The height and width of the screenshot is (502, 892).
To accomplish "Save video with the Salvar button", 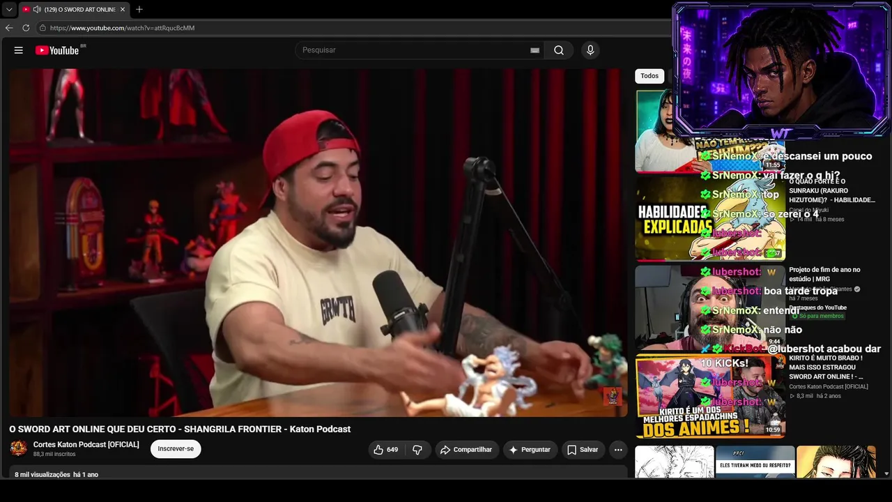I will (x=583, y=450).
